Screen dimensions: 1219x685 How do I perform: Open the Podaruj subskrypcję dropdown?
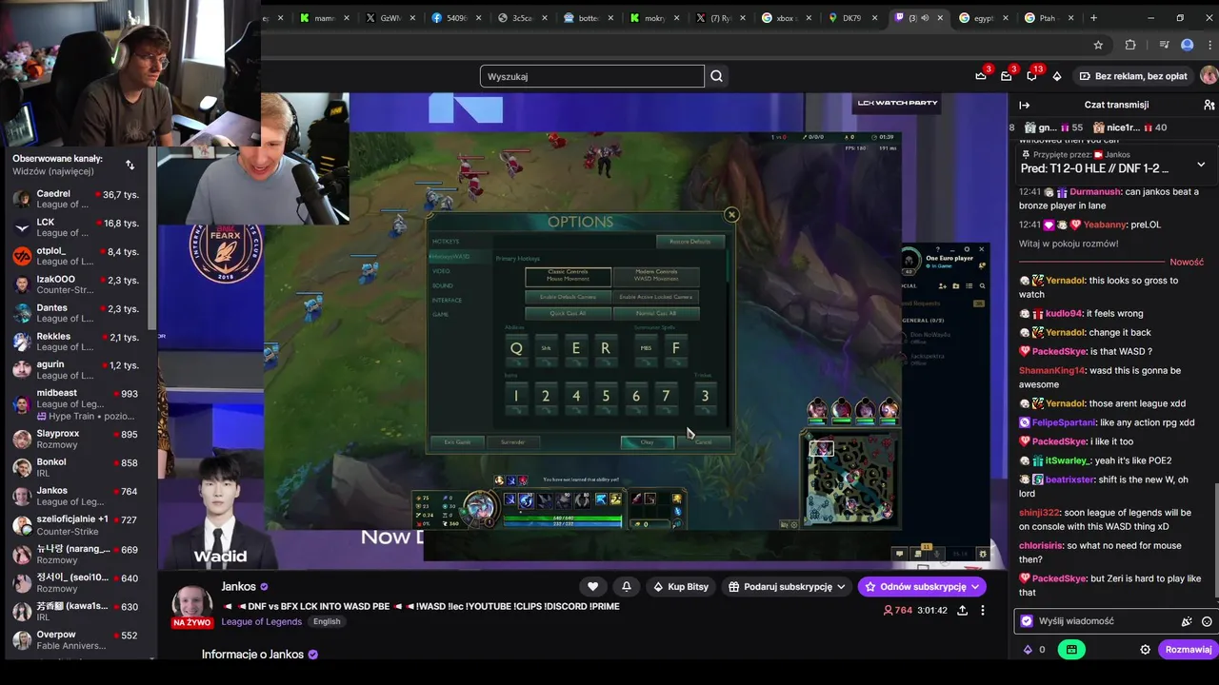(787, 587)
